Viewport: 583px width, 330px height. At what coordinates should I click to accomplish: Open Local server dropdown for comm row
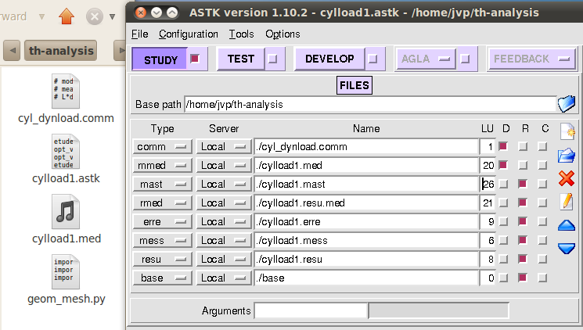224,146
